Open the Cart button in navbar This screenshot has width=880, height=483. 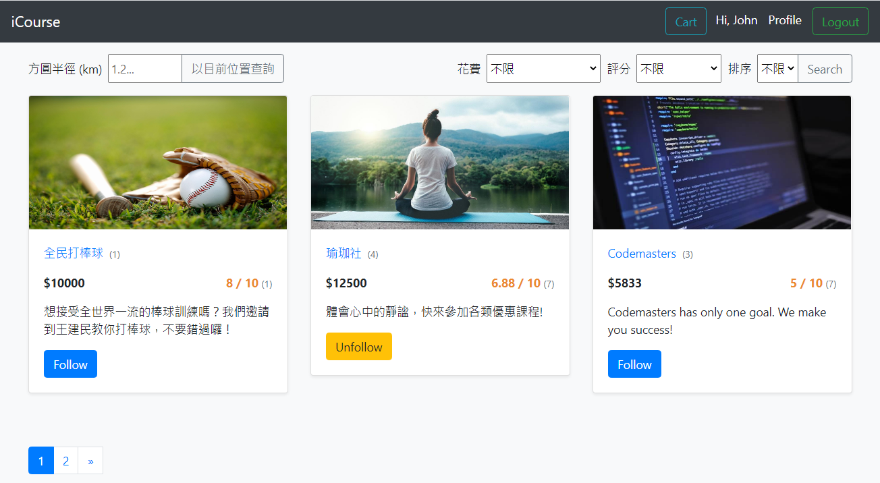686,22
